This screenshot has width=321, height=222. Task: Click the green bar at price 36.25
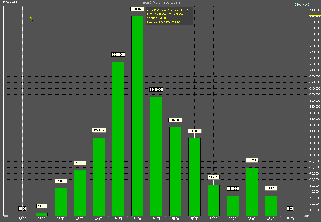pyautogui.click(x=271, y=206)
